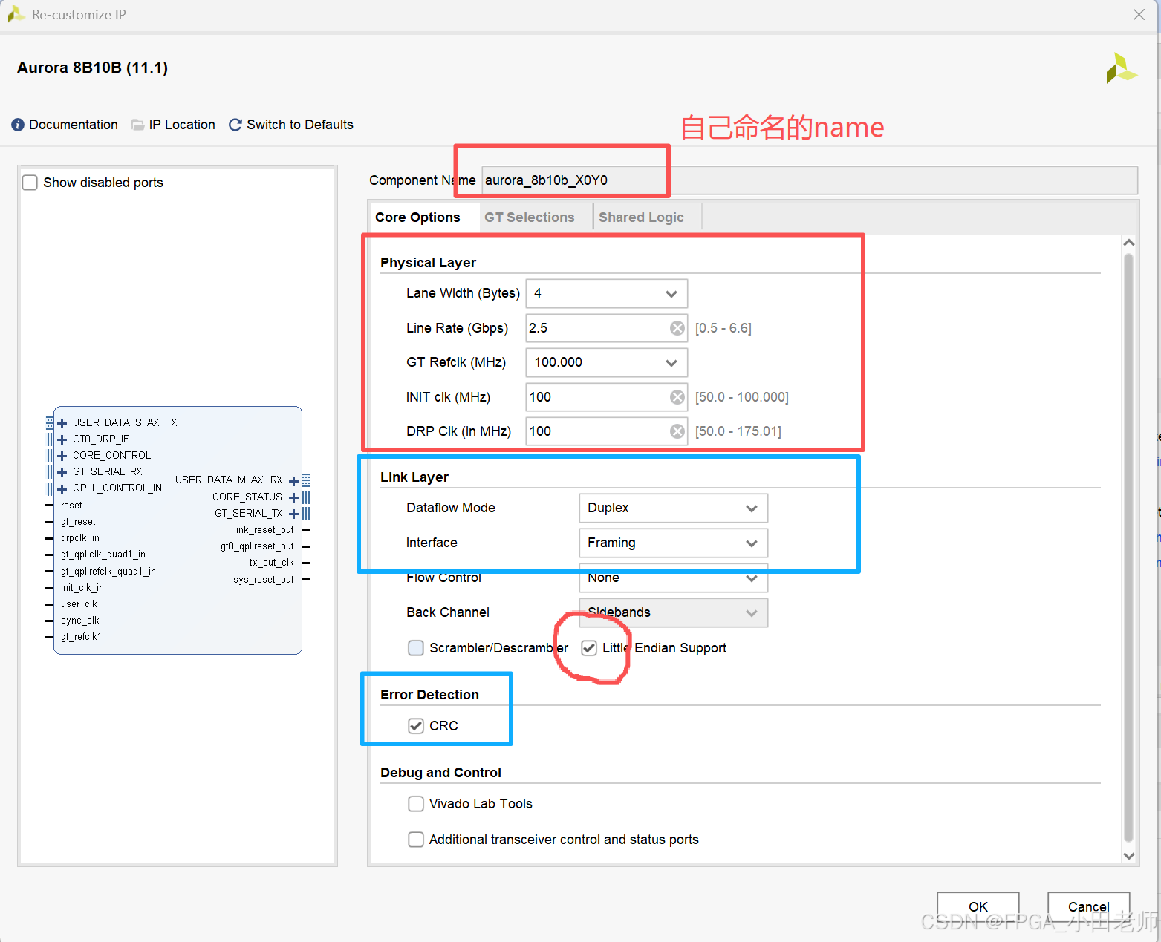Click the gt0_qpllreset_out port label
1161x942 pixels.
[257, 546]
